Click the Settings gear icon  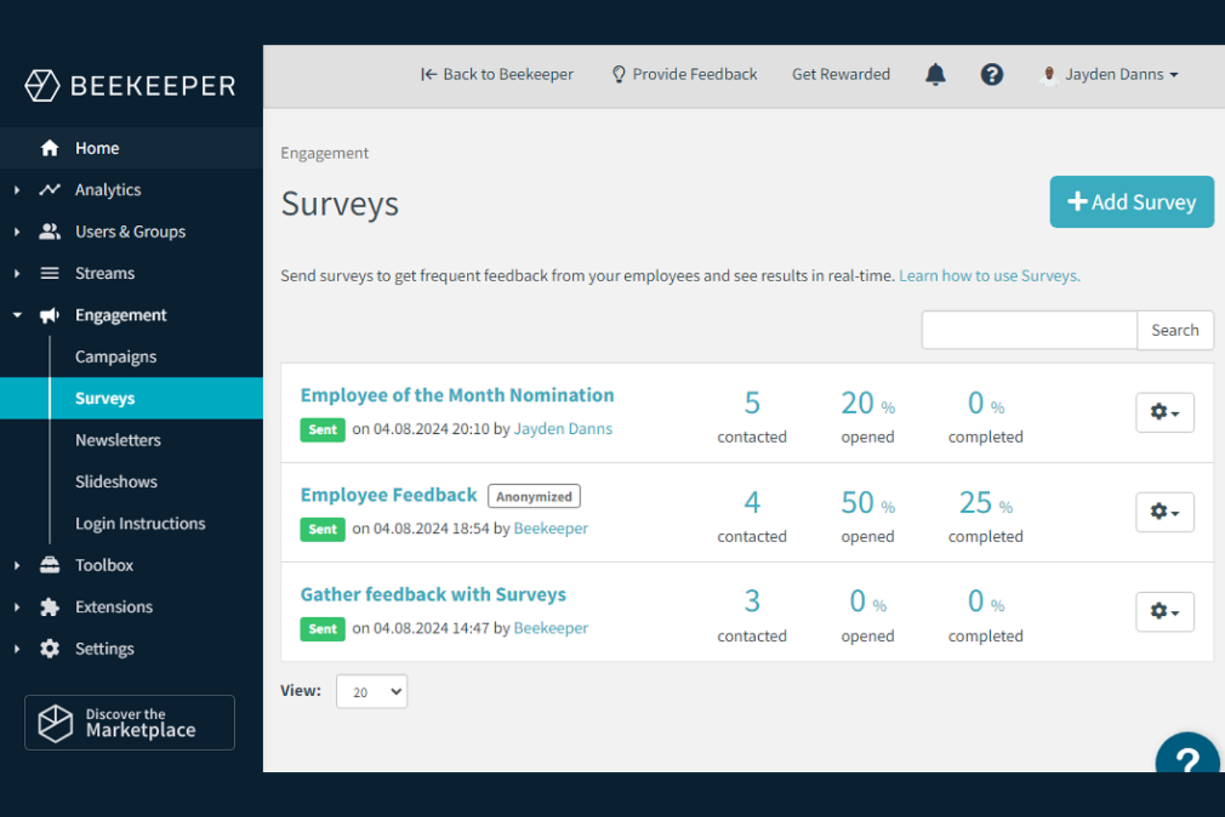click(x=50, y=649)
